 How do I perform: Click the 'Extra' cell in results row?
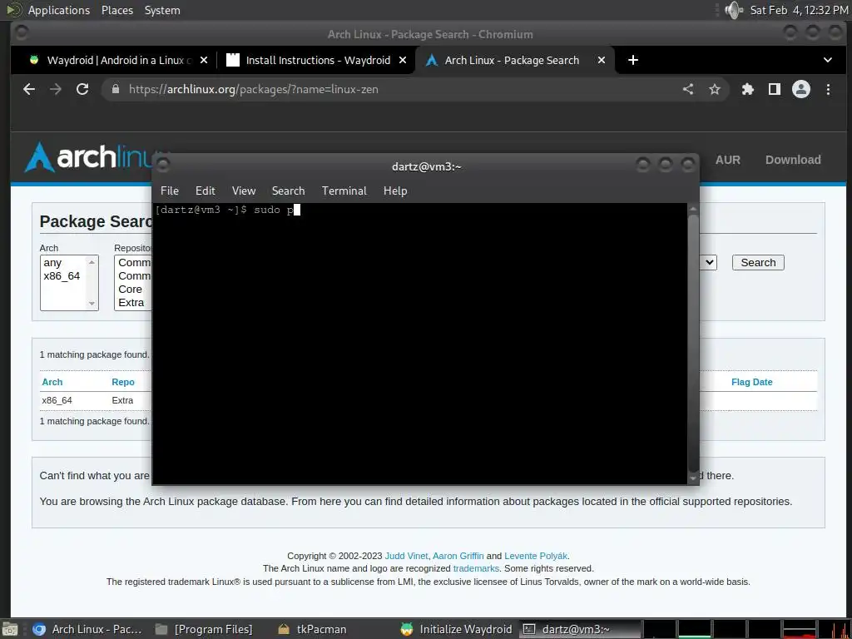[122, 400]
